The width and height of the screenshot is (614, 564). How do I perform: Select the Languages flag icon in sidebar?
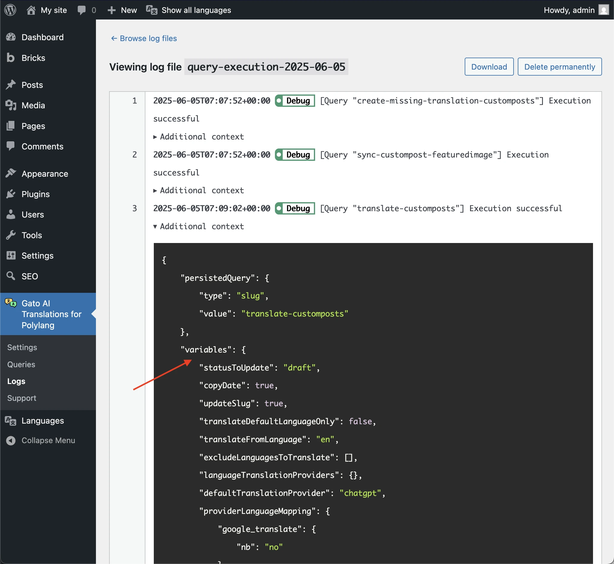click(10, 421)
